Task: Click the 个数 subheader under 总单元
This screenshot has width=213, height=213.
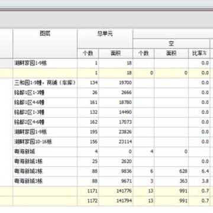Action: [88, 53]
